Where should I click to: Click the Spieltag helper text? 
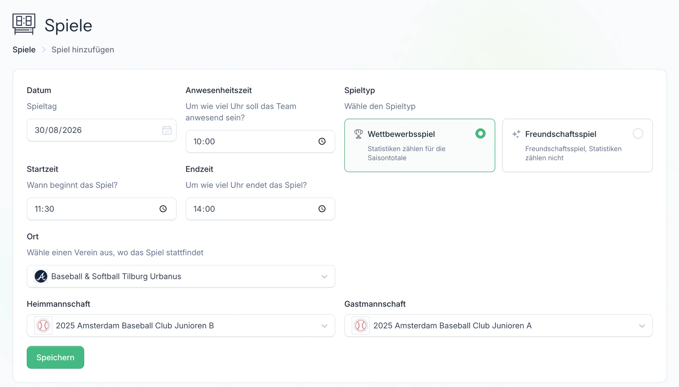coord(42,106)
